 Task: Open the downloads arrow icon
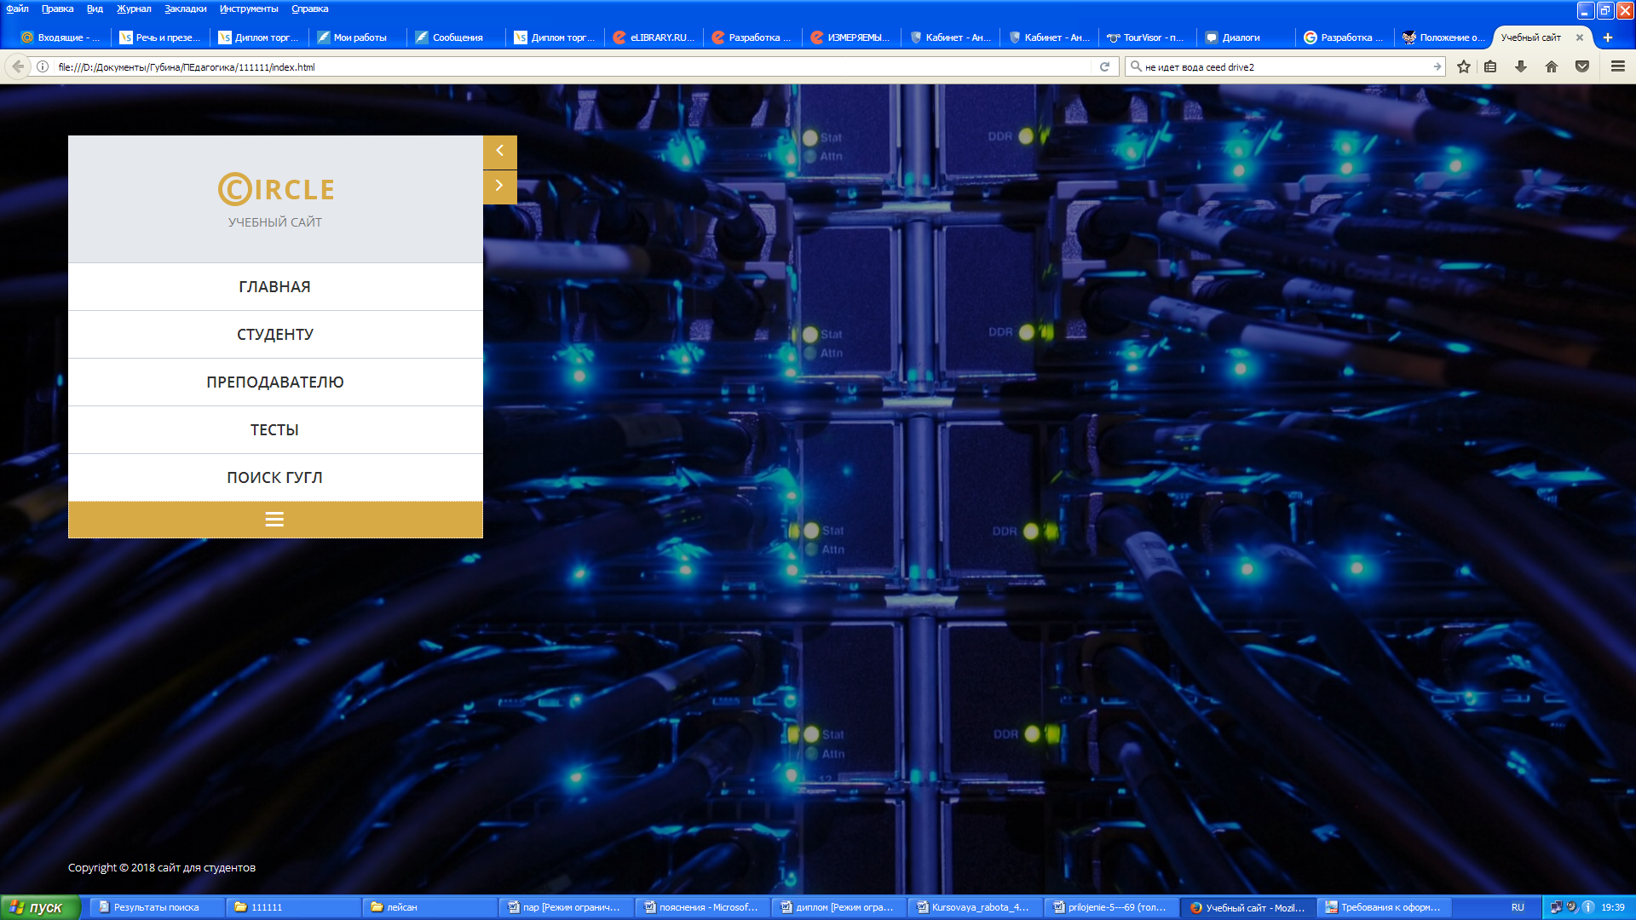tap(1521, 66)
